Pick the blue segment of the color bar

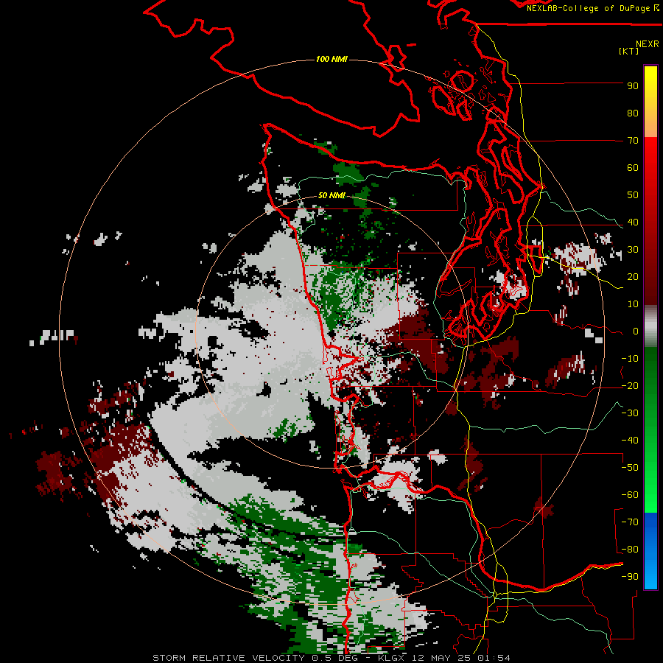coord(650,551)
